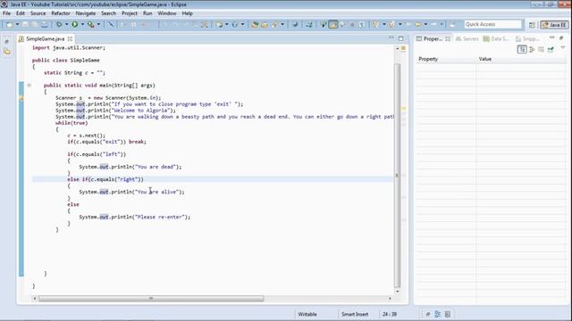Open the Search toolbar dropdown arrow
572x321 pixels.
tap(282, 24)
